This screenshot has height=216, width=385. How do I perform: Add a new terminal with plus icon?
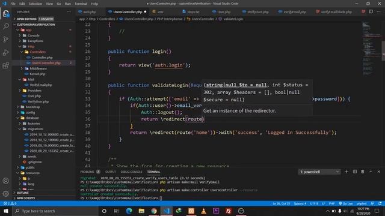tap(346, 172)
